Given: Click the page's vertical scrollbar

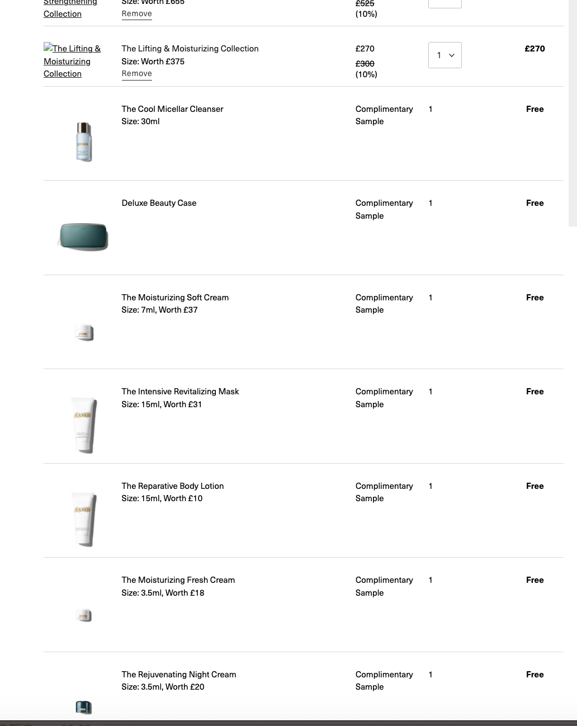Looking at the screenshot, I should pyautogui.click(x=573, y=112).
